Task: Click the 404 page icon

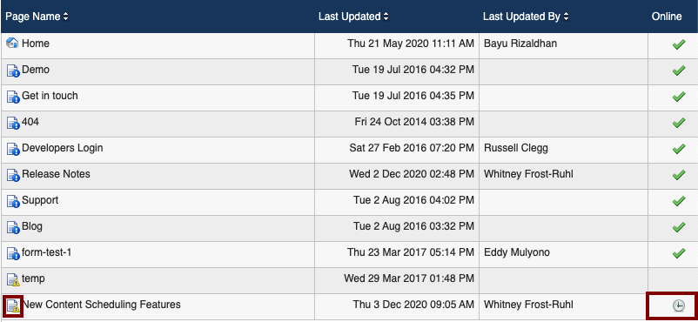Action: tap(13, 123)
